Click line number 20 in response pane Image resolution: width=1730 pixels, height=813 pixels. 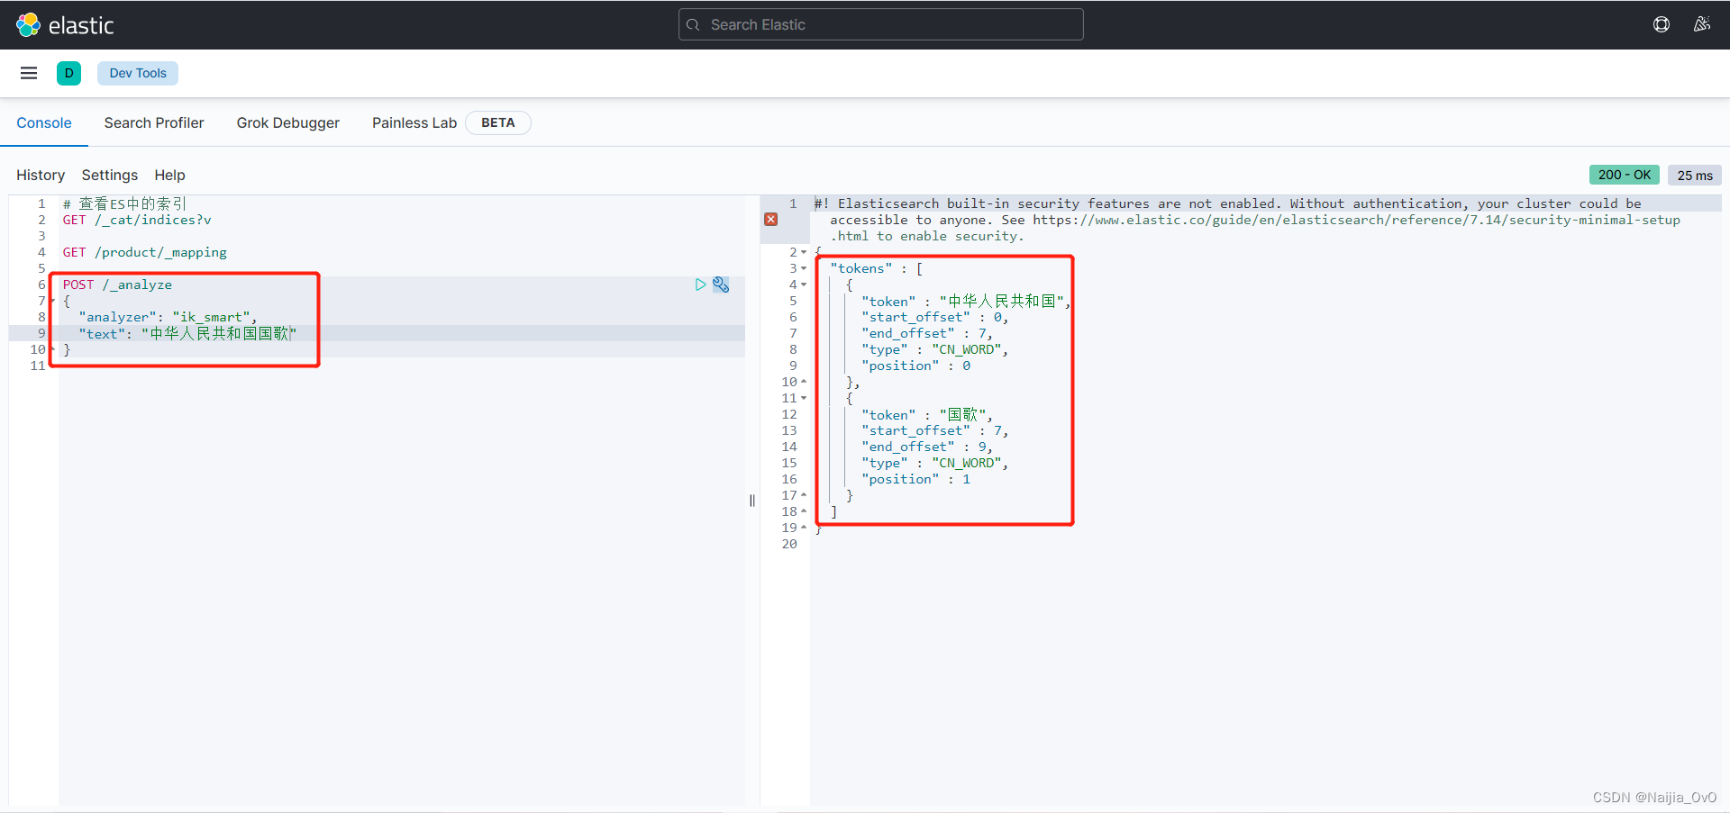[x=789, y=544]
